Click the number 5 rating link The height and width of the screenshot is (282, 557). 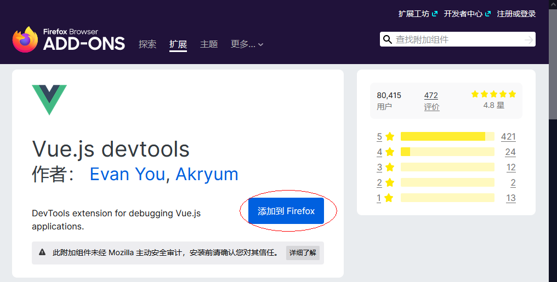(379, 136)
